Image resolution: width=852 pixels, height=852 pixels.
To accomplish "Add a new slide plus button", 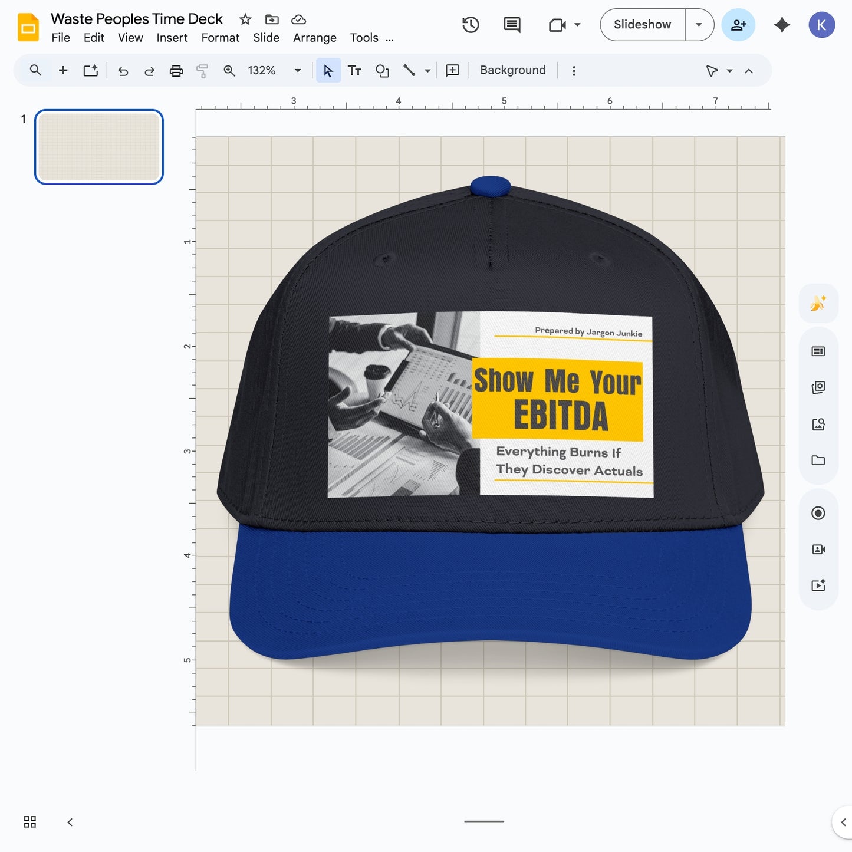I will pyautogui.click(x=63, y=70).
